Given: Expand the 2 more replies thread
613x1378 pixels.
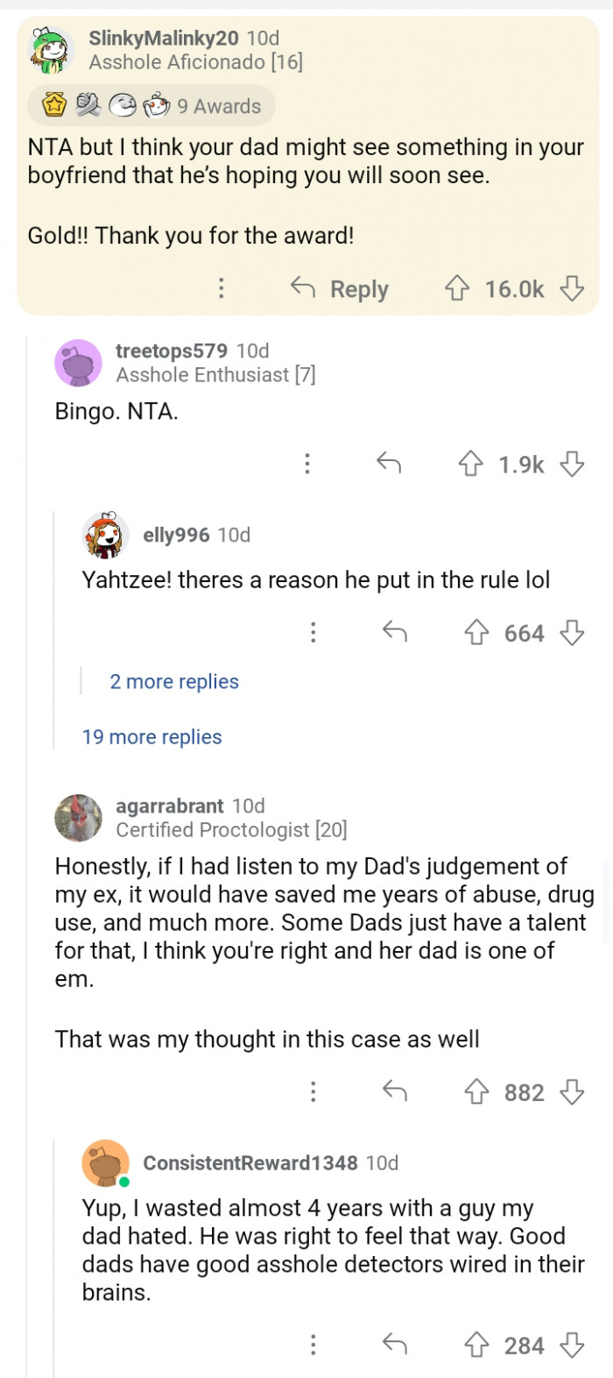Looking at the screenshot, I should 173,681.
